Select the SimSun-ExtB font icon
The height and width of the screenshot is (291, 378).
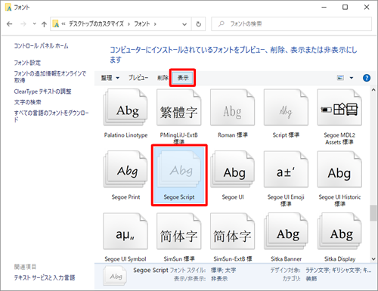(x=232, y=231)
